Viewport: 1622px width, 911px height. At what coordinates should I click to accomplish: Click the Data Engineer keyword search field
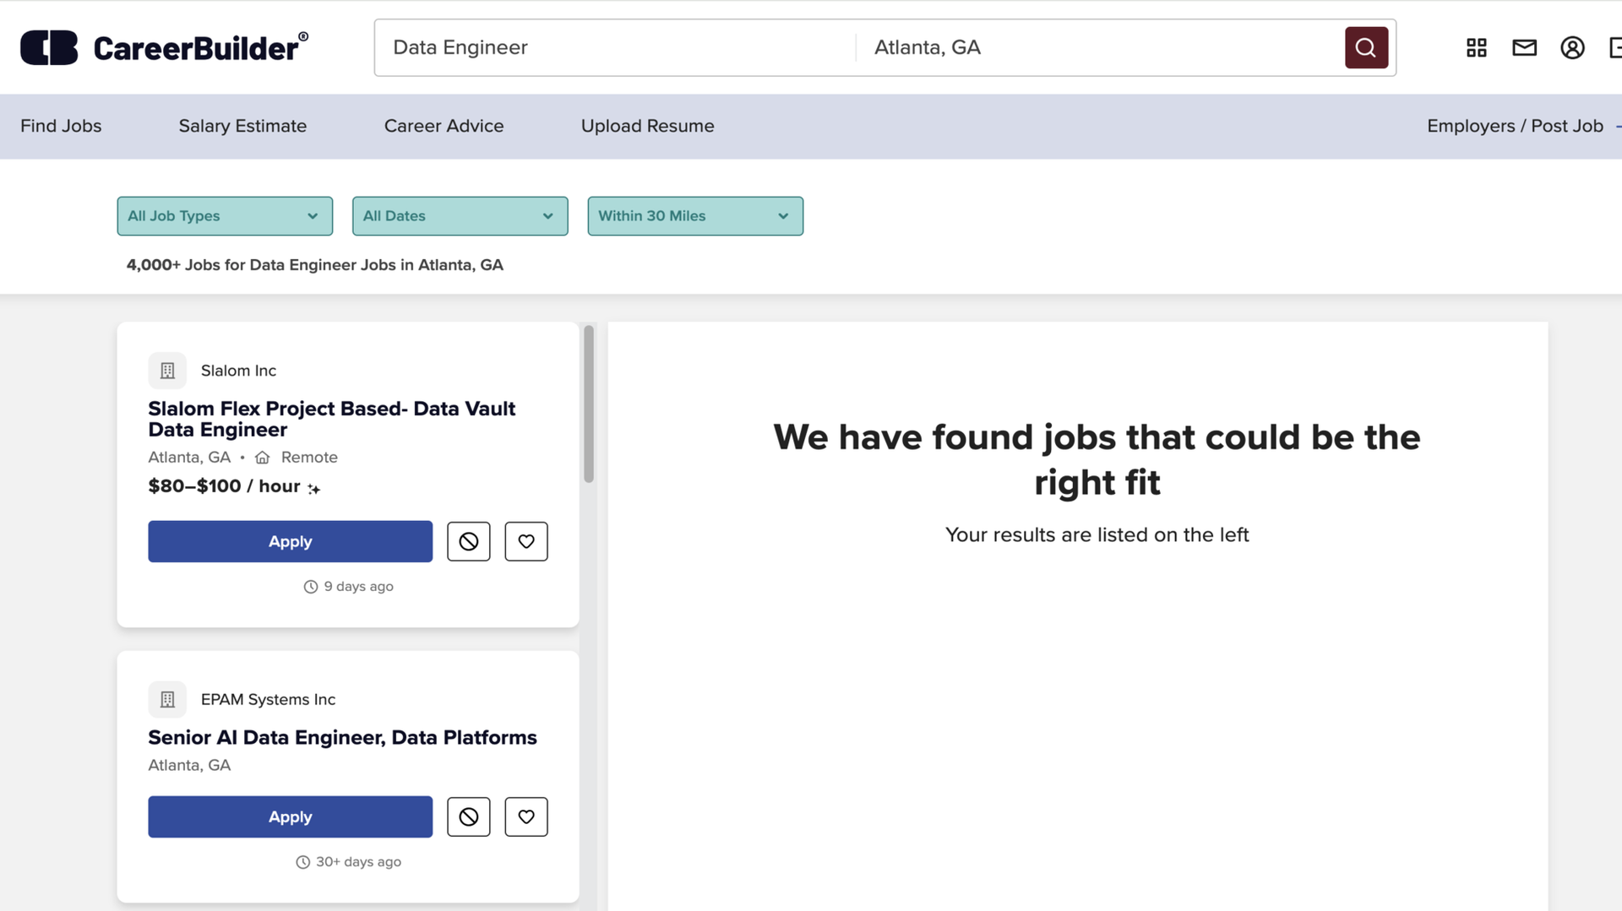[615, 47]
